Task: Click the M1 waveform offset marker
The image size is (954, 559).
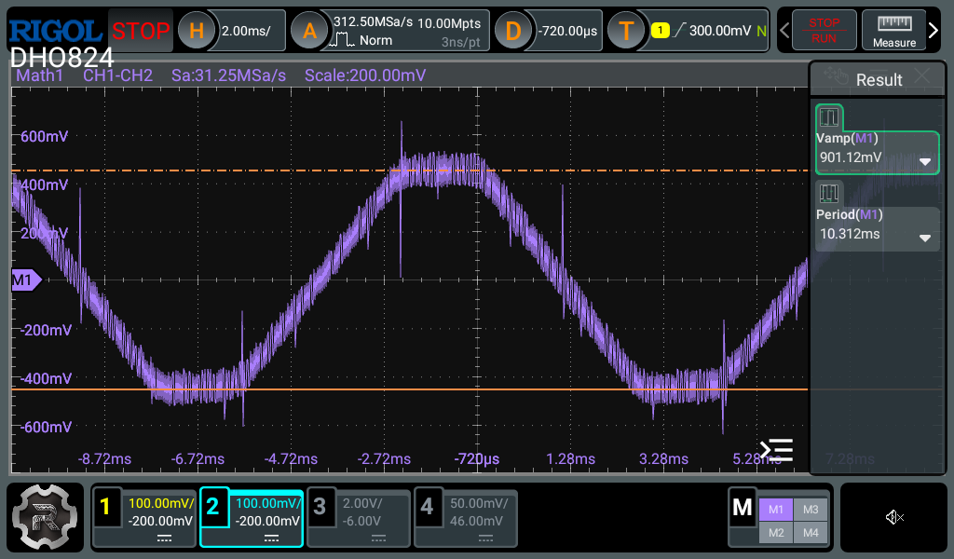Action: point(24,279)
